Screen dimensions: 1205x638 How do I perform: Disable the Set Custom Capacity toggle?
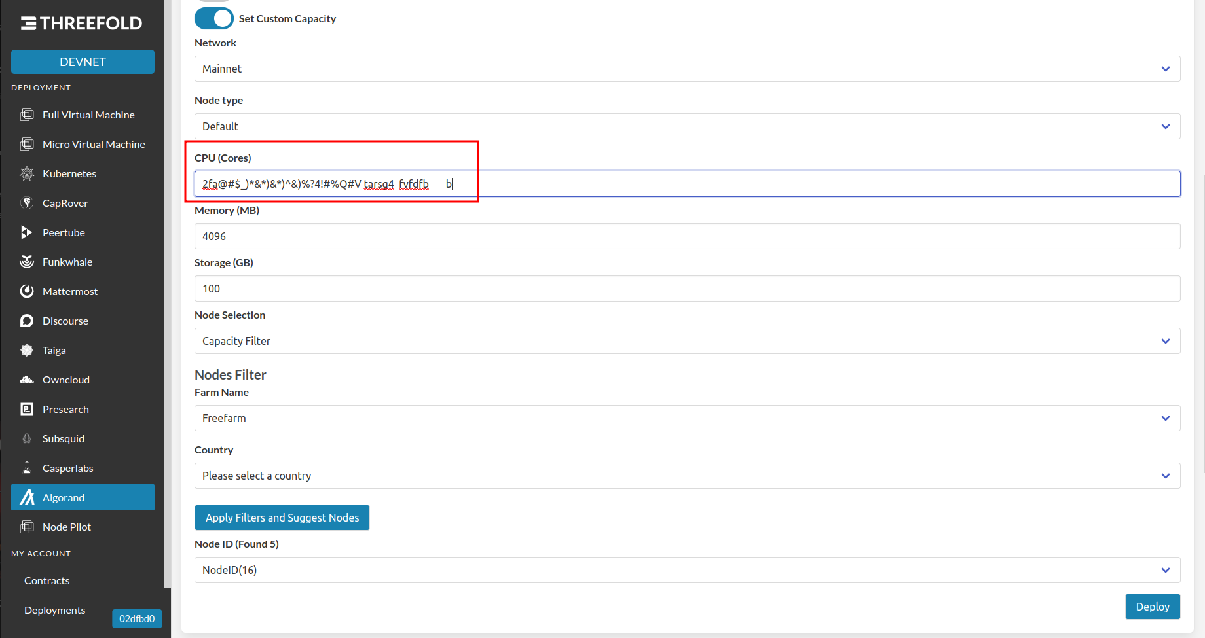pyautogui.click(x=213, y=18)
